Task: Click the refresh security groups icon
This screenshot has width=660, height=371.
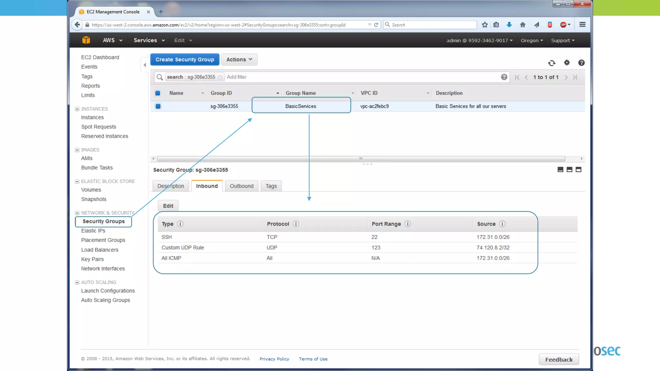Action: point(551,63)
